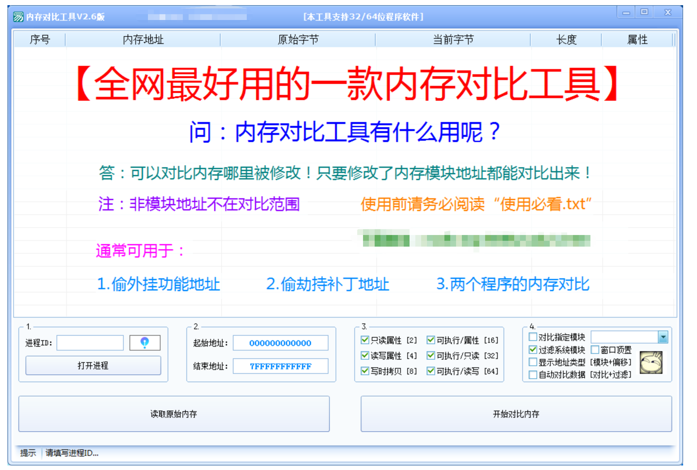
Task: Click the 属性 column header
Action: click(637, 39)
